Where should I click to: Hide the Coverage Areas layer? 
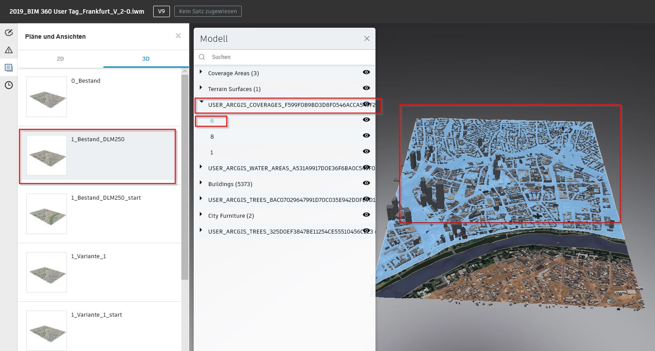tap(366, 72)
